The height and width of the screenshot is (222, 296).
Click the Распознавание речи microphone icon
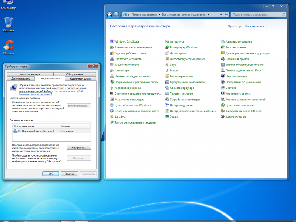112,88
